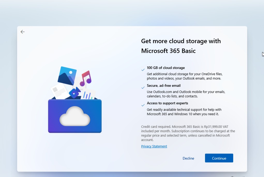Click checkmark beside Access to support experts
264x177 pixels.
pyautogui.click(x=143, y=105)
